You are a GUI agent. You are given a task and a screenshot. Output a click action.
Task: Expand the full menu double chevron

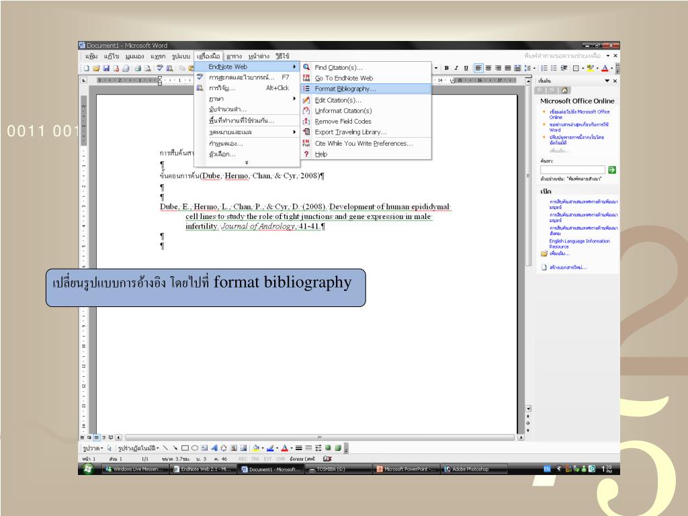click(x=247, y=163)
